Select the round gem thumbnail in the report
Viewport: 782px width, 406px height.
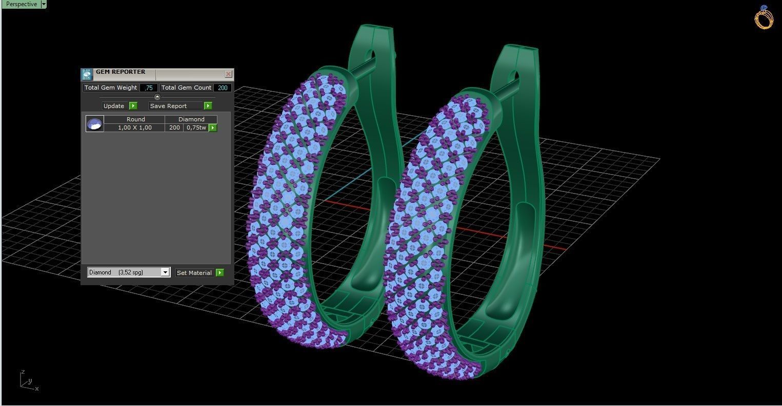[x=95, y=123]
